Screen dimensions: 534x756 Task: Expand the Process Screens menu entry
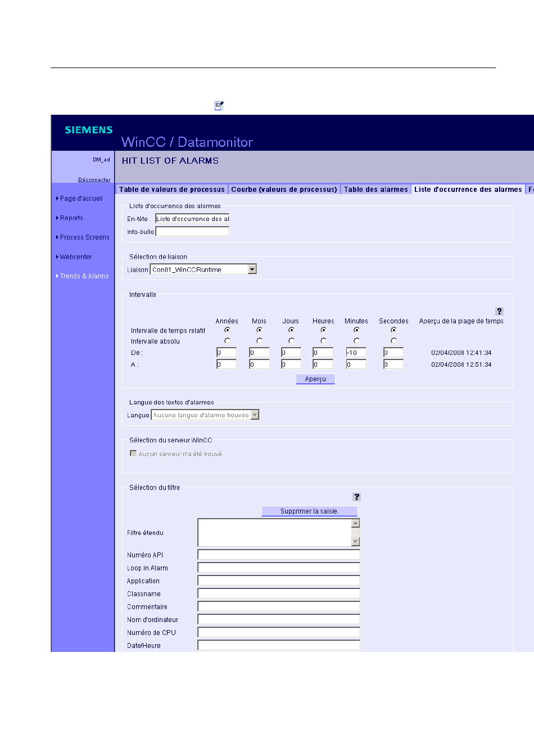point(83,237)
